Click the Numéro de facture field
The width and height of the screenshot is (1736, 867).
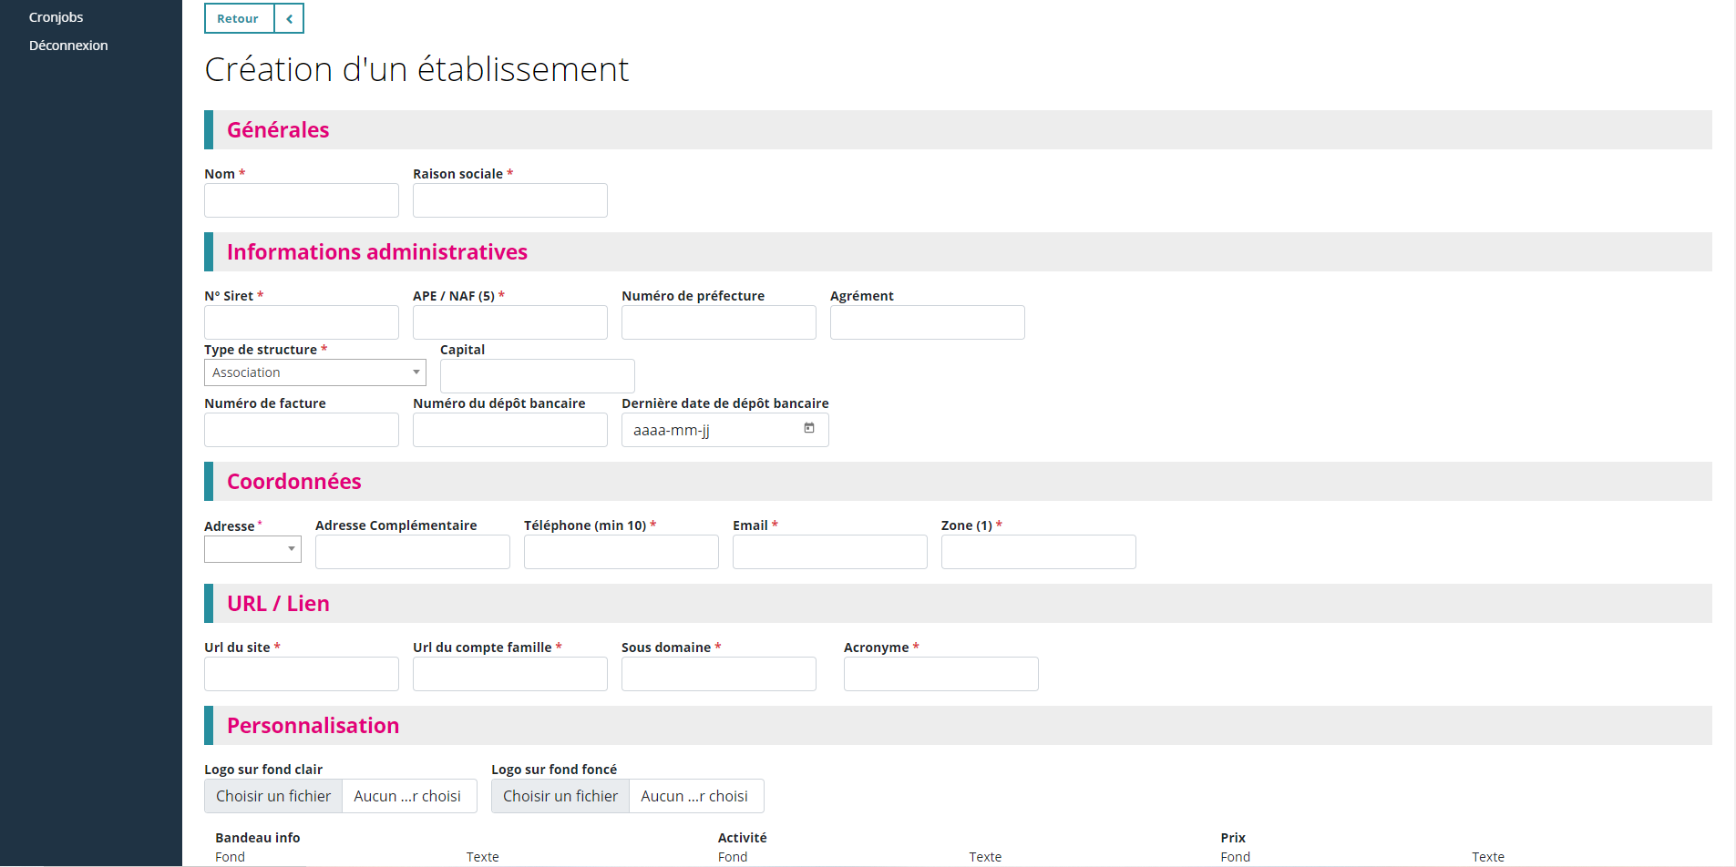tap(302, 430)
